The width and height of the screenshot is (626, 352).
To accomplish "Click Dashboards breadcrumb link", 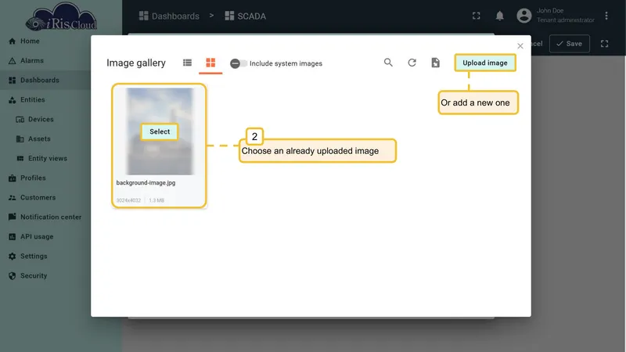I will pyautogui.click(x=169, y=16).
